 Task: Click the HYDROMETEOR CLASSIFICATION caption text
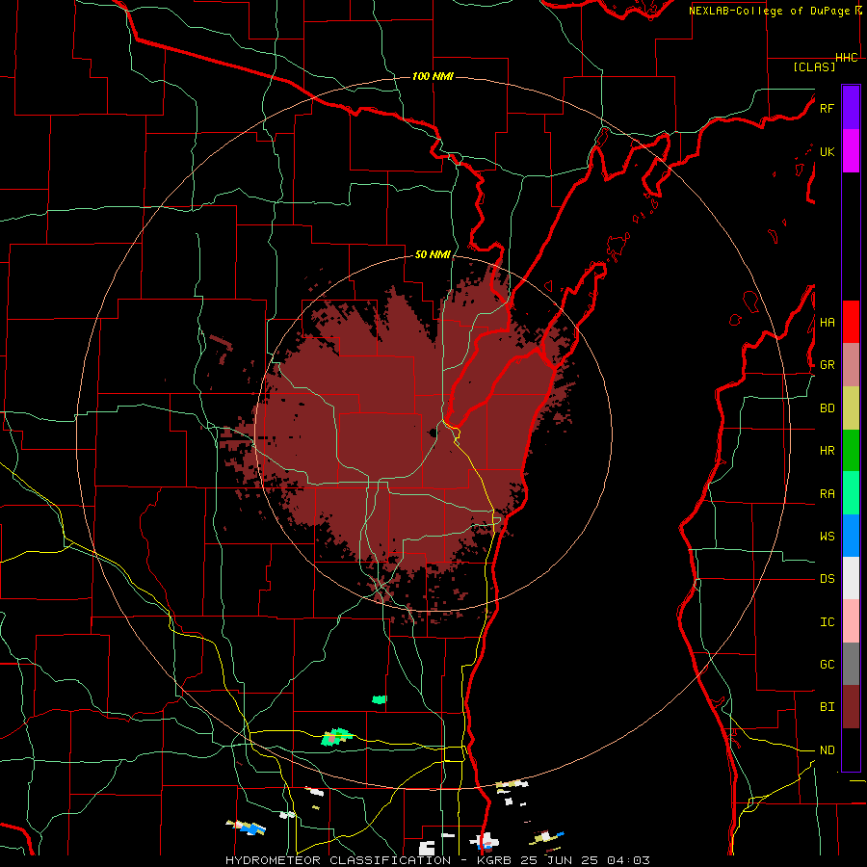click(x=338, y=860)
